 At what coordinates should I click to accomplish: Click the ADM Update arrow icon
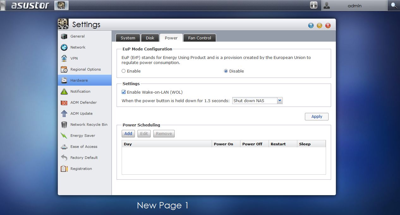click(x=64, y=113)
